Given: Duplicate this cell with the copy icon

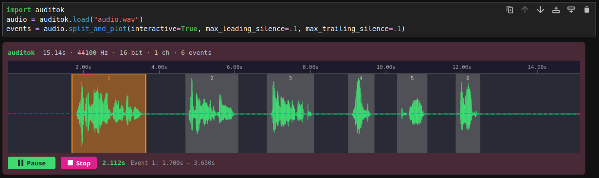Looking at the screenshot, I should (510, 10).
